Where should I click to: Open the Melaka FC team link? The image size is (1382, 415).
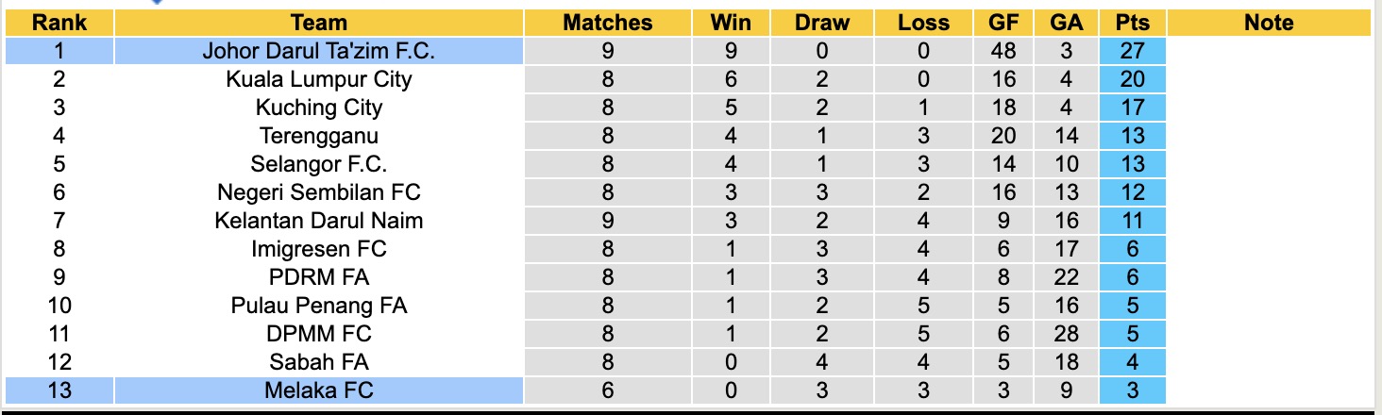click(319, 390)
